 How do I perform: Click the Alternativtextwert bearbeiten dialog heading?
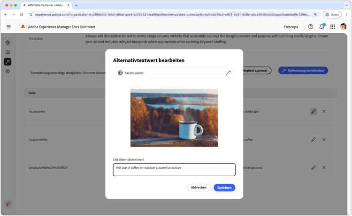pos(149,60)
